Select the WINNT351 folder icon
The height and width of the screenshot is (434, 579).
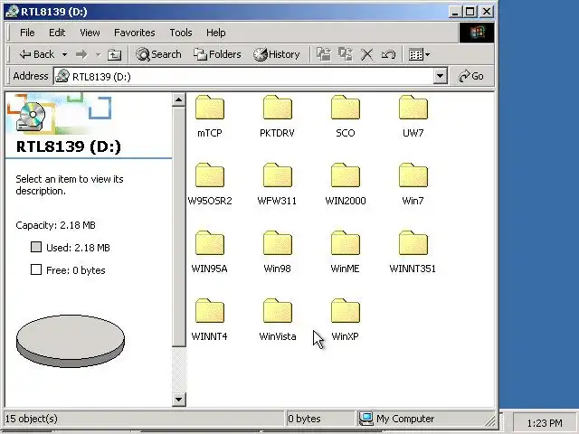[413, 243]
